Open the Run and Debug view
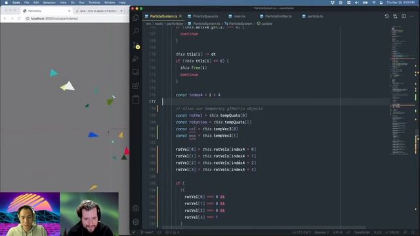The height and width of the screenshot is (236, 420). [136, 58]
